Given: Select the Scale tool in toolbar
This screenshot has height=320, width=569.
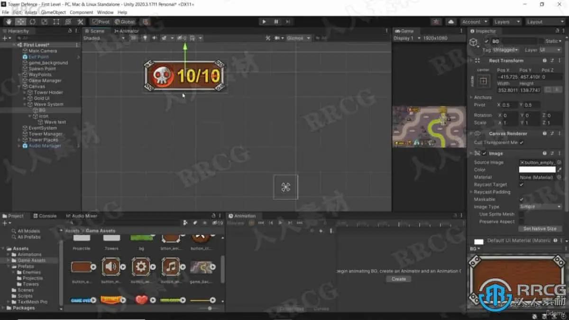Looking at the screenshot, I should pos(45,21).
